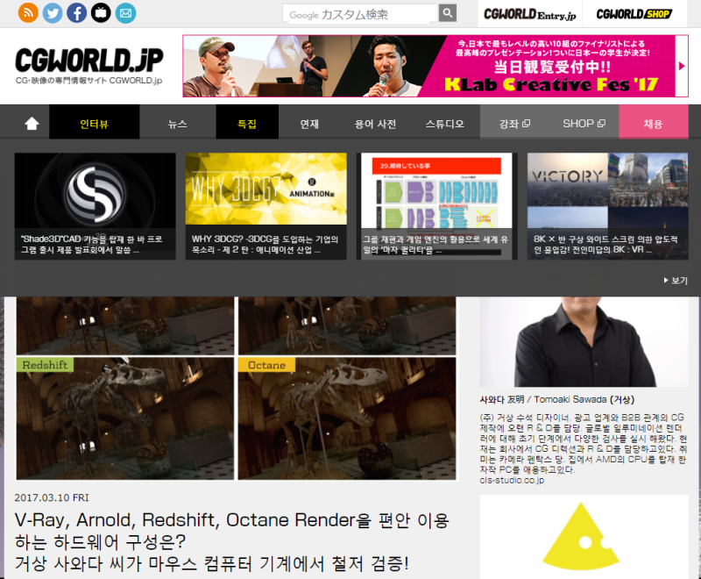Click the 8K VR article caption
Image resolution: width=701 pixels, height=579 pixels.
point(605,244)
